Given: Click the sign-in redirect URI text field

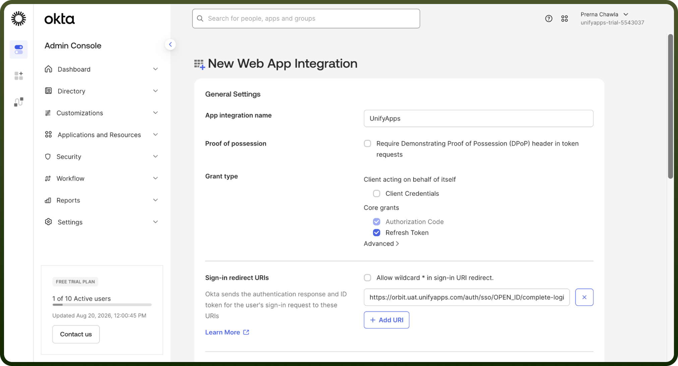Looking at the screenshot, I should point(467,297).
